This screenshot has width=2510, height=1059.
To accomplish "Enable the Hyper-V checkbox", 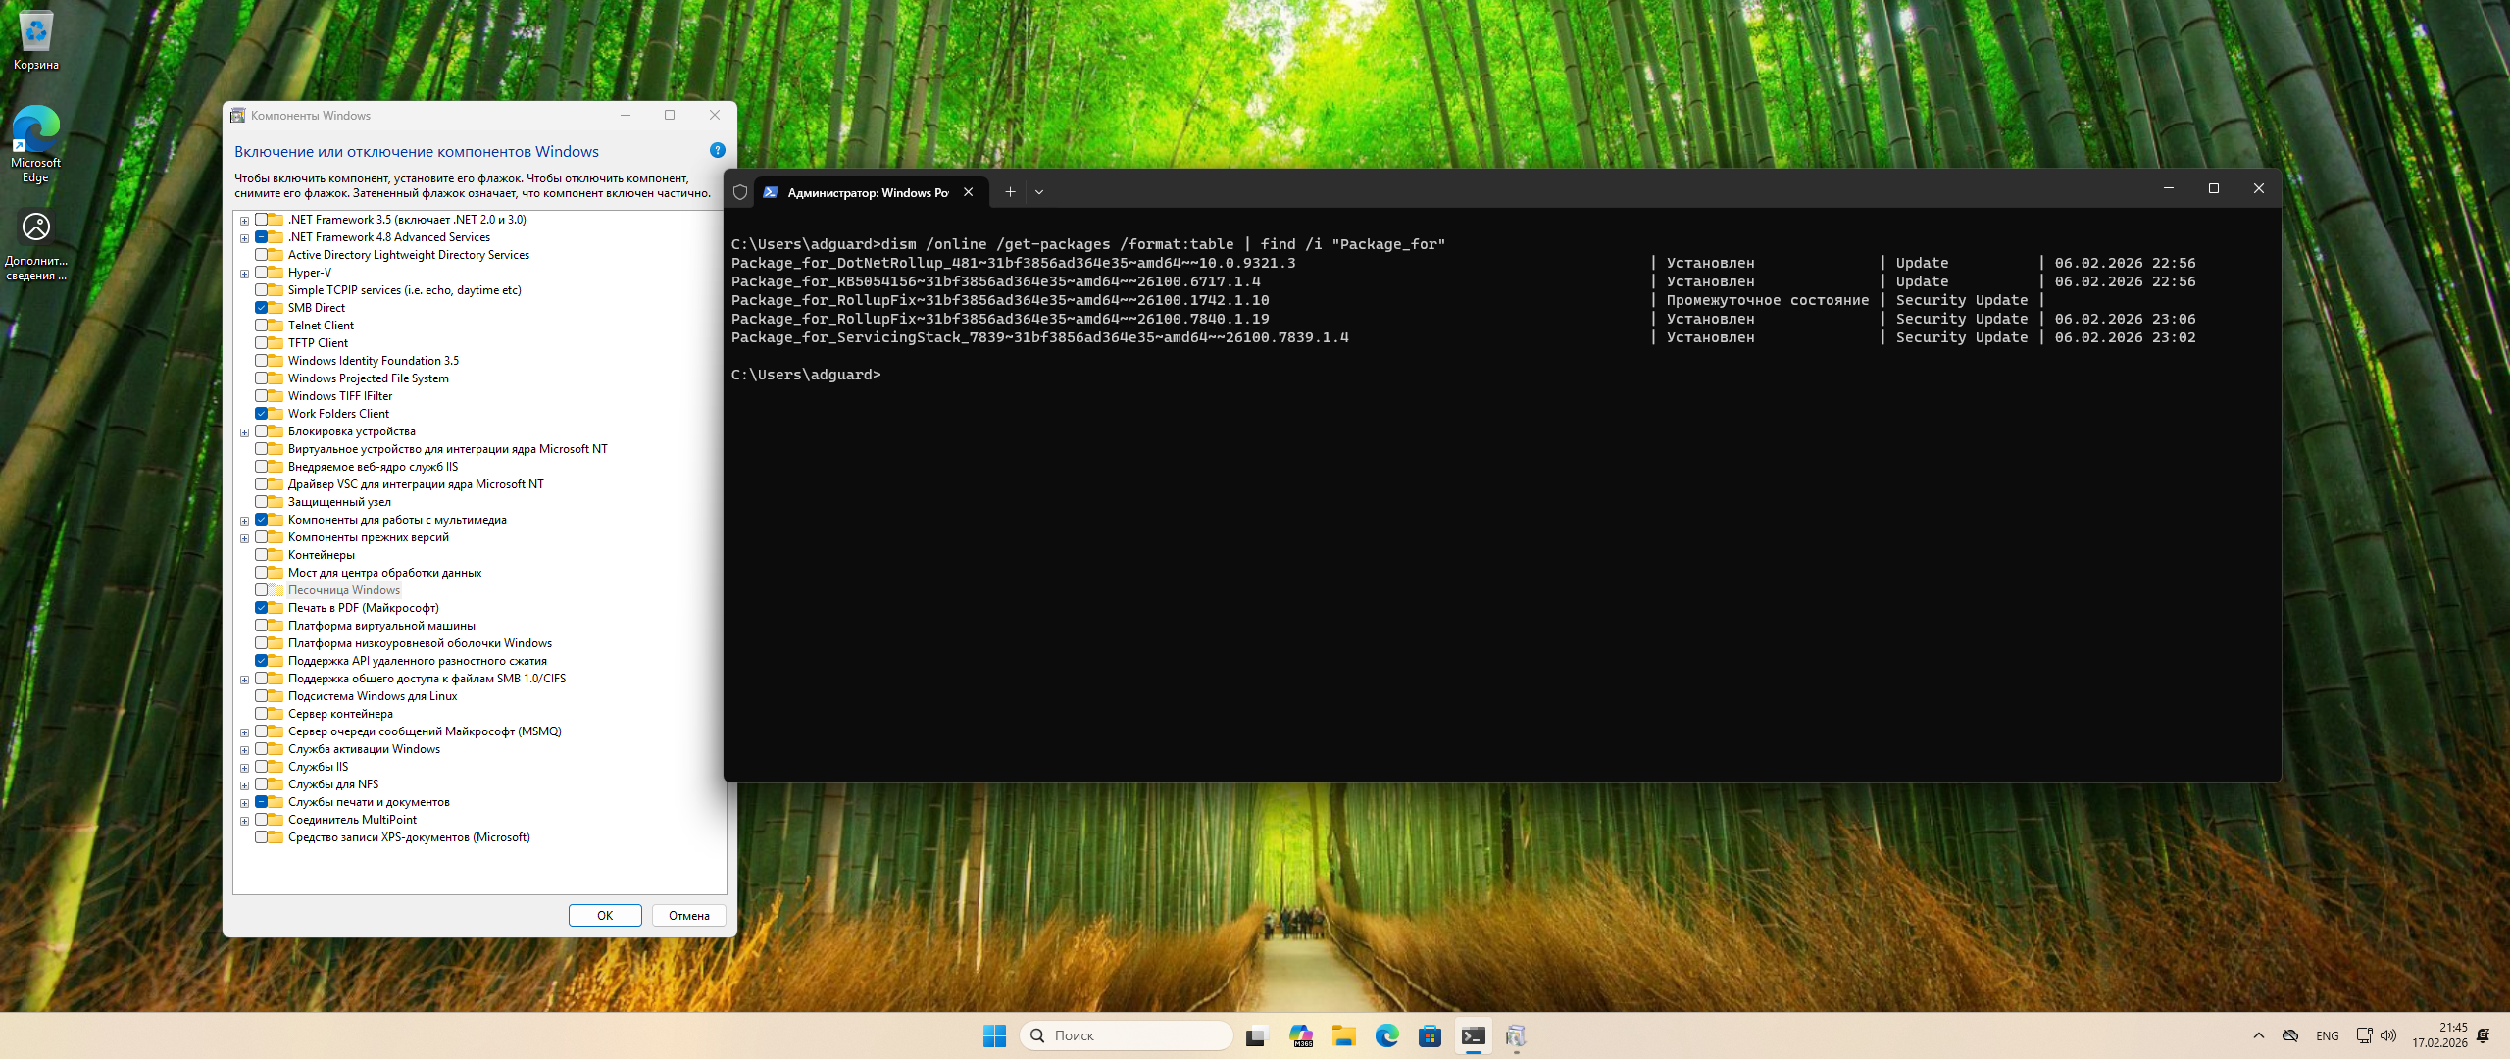I will 262,273.
